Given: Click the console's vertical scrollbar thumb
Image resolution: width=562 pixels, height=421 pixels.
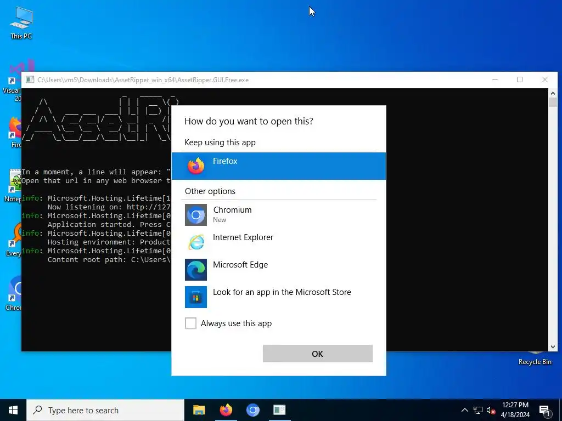Looking at the screenshot, I should 553,102.
